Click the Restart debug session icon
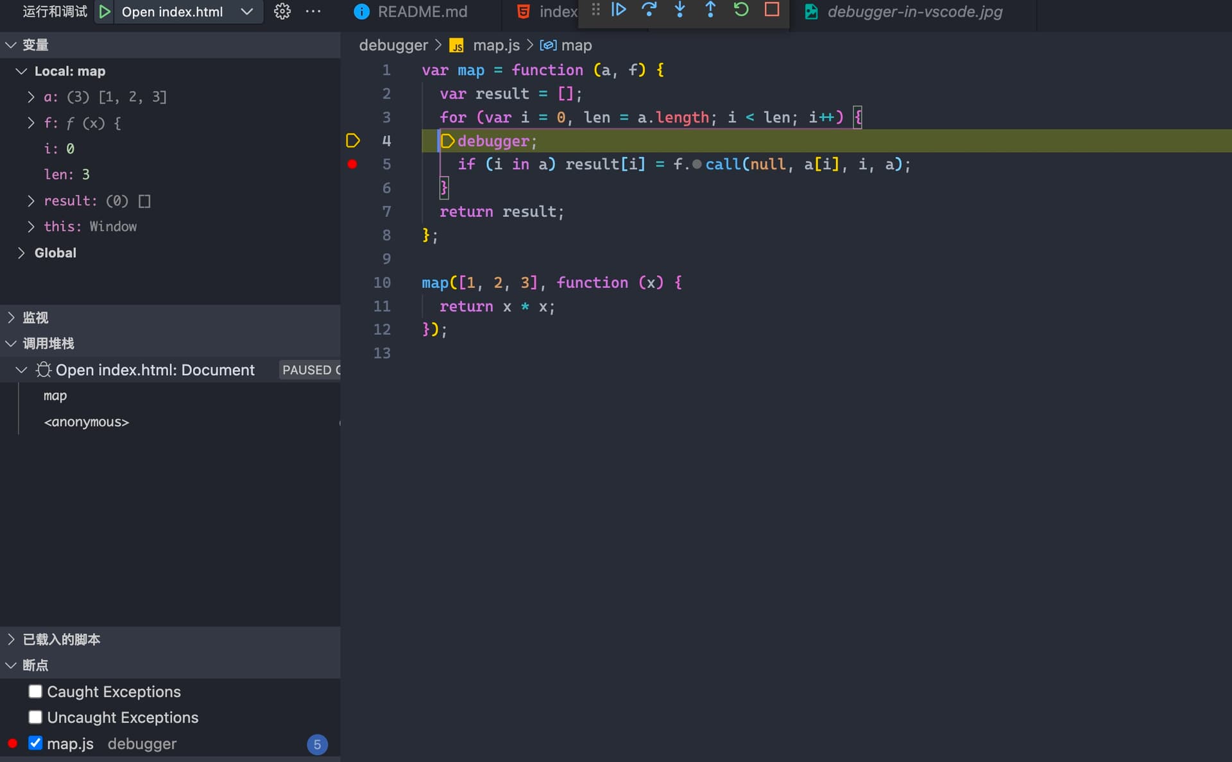 (741, 10)
